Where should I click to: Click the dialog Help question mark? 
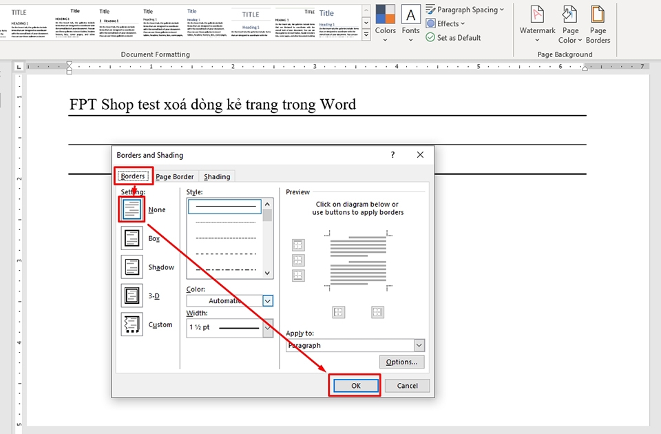[393, 155]
